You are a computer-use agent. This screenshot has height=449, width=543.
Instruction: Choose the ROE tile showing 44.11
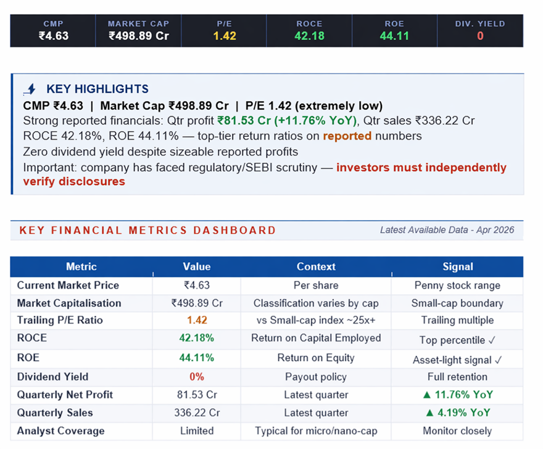(x=394, y=30)
